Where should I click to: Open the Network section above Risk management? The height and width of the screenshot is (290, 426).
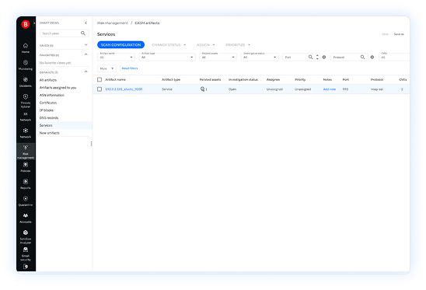coord(26,133)
